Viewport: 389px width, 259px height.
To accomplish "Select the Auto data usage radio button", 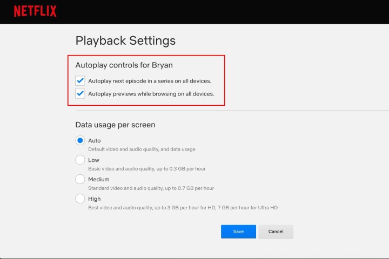I will [x=80, y=140].
